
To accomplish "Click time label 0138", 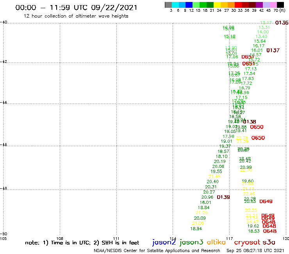I will tap(250, 122).
